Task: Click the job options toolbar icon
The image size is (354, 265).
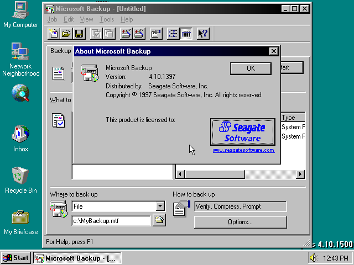Action: [x=156, y=34]
